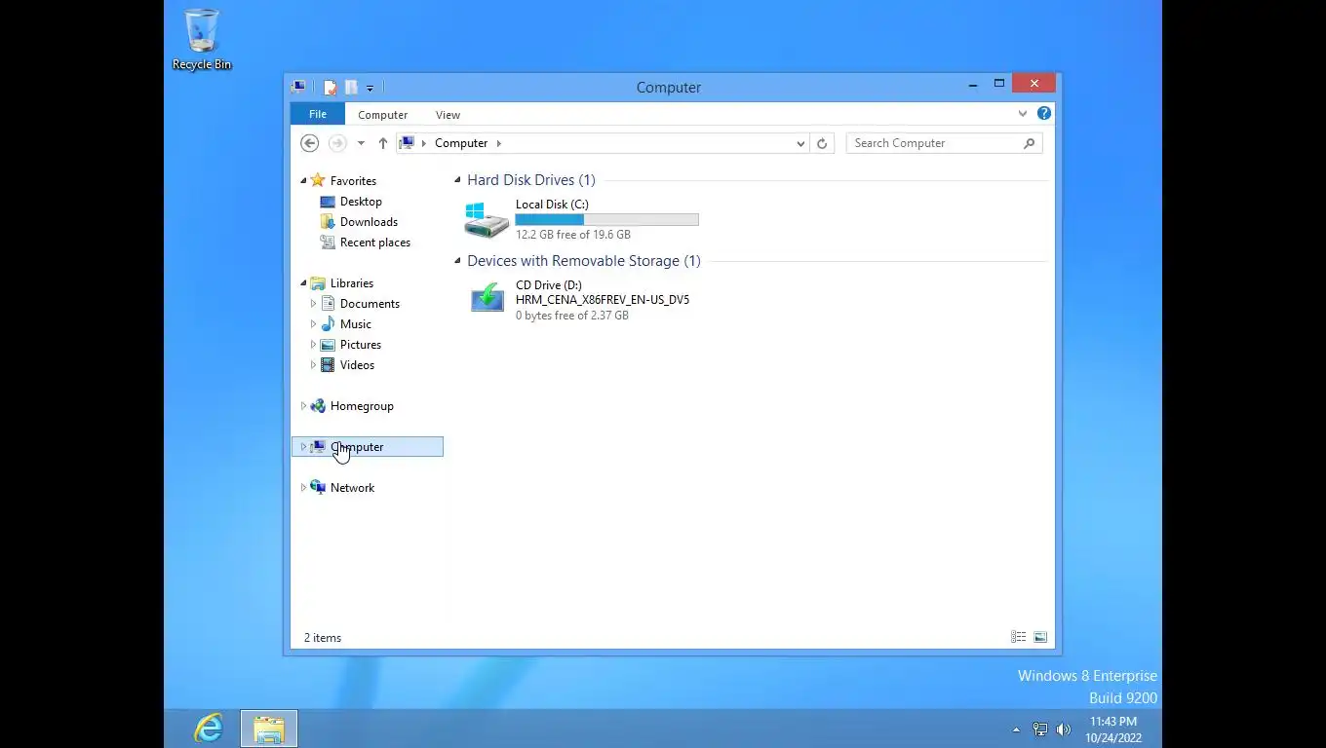
Task: Launch Internet Explorer from the taskbar
Action: click(x=209, y=728)
